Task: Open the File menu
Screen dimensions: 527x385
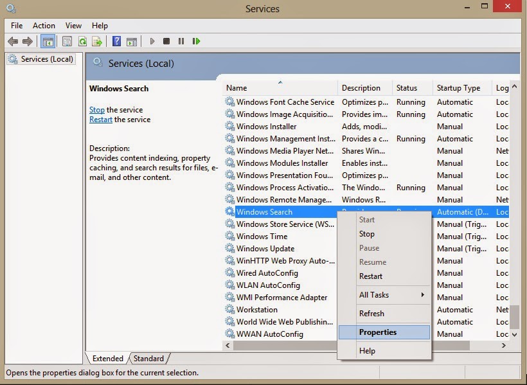Action: point(17,26)
